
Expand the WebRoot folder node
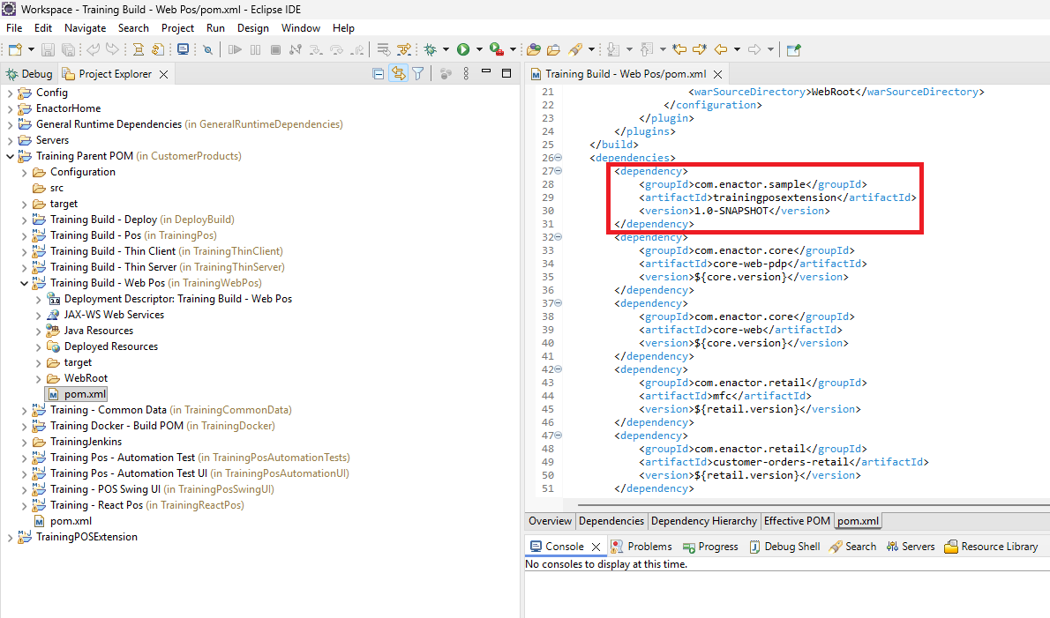click(38, 378)
